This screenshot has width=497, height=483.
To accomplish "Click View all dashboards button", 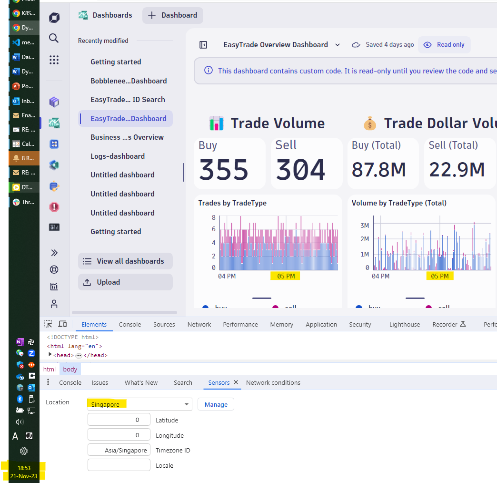I will click(x=126, y=261).
